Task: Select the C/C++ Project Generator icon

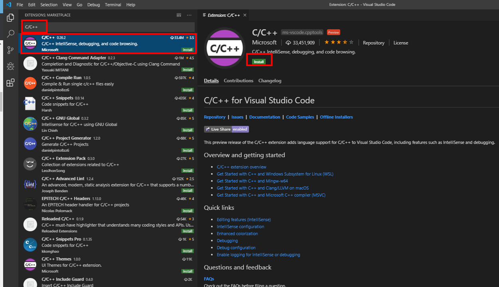Action: pos(30,144)
